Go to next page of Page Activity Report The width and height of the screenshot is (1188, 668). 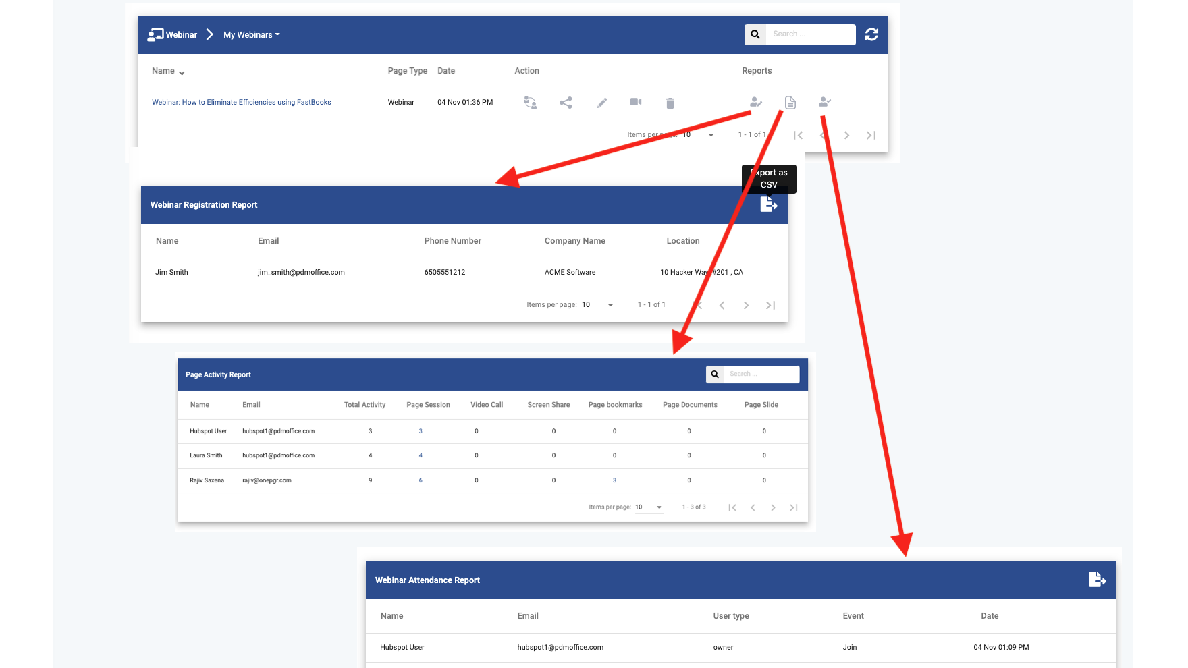[773, 507]
